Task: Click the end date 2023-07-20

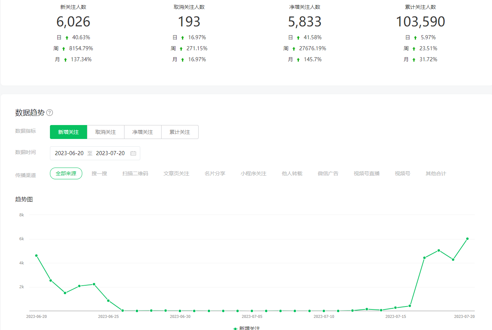Action: [x=110, y=153]
